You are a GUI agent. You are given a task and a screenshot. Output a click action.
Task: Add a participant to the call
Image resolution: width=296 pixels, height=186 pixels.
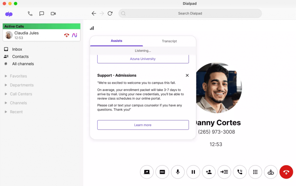click(209, 172)
